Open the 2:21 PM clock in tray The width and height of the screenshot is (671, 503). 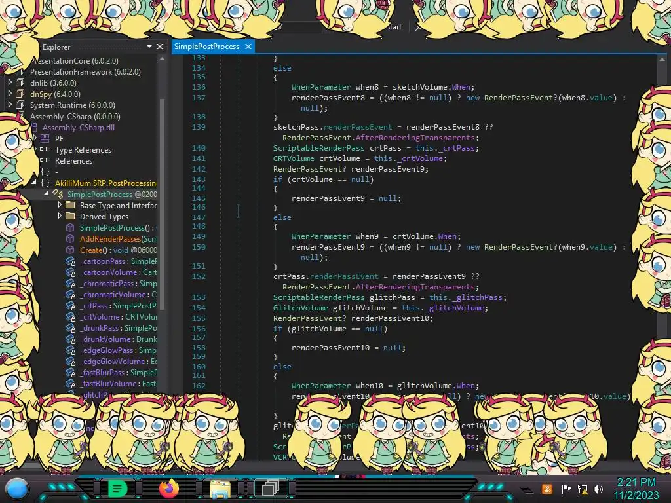pyautogui.click(x=636, y=483)
